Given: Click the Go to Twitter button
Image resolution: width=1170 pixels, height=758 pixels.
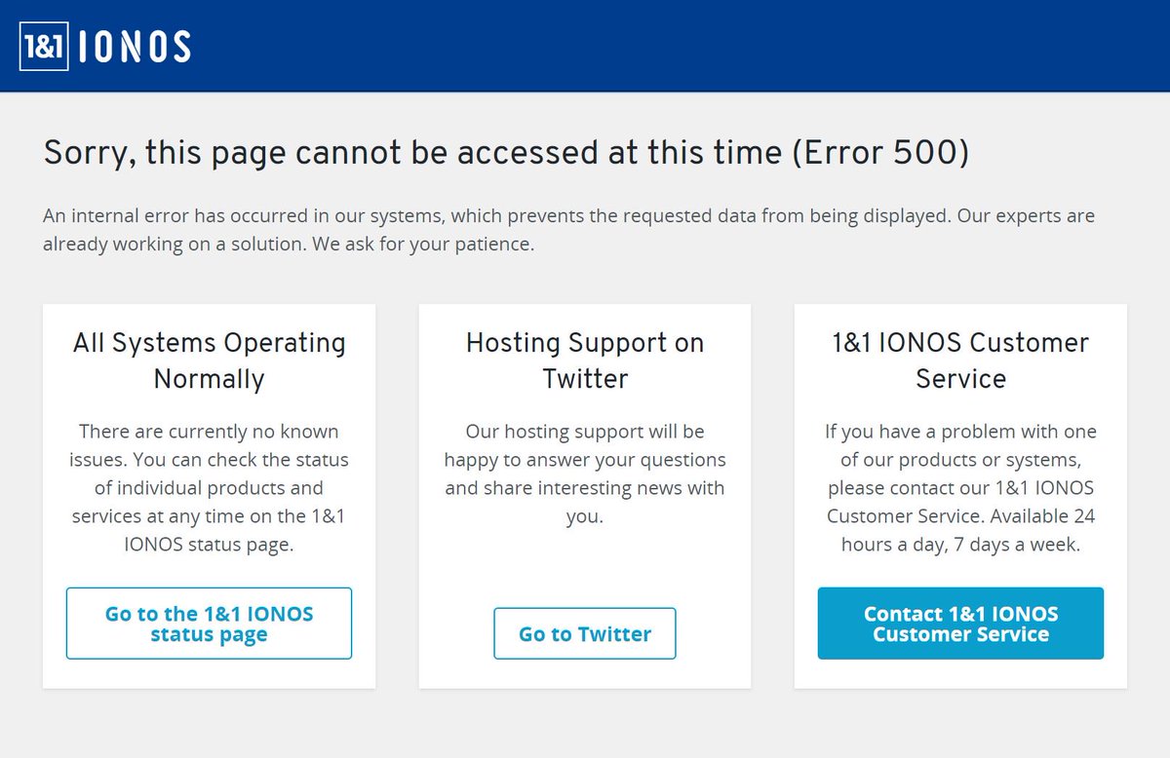Looking at the screenshot, I should coord(585,633).
